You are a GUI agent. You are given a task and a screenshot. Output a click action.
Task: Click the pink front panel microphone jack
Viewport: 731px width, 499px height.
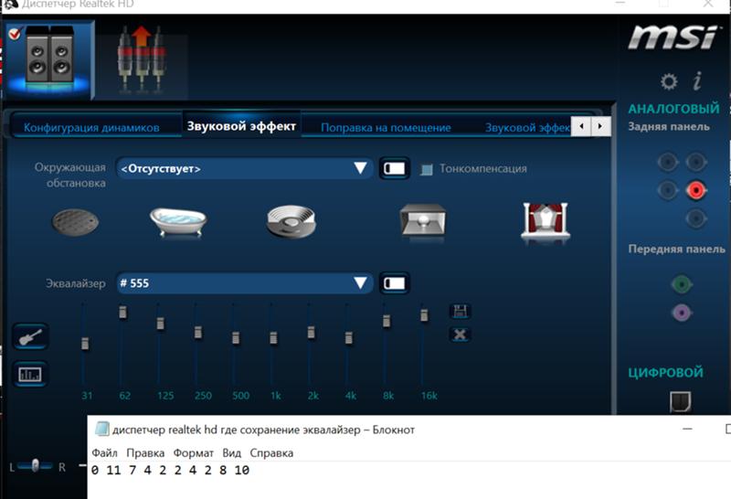[681, 312]
